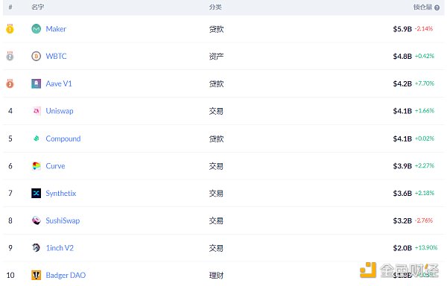Click the Compound green logo icon
Viewport: 447px width, 286px height.
click(x=37, y=139)
